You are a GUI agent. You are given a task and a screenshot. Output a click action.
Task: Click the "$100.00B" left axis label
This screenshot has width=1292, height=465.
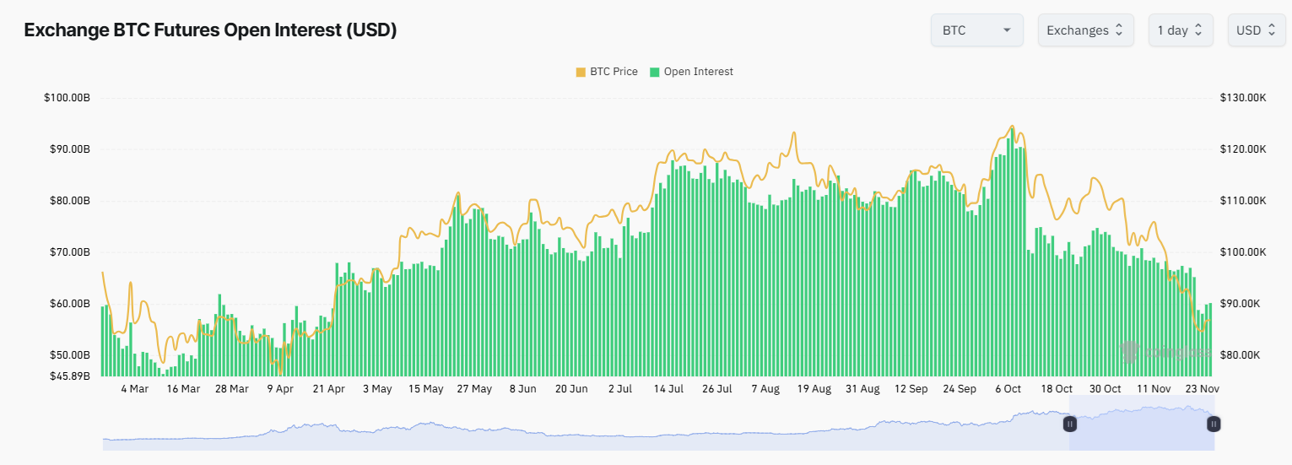pyautogui.click(x=67, y=98)
